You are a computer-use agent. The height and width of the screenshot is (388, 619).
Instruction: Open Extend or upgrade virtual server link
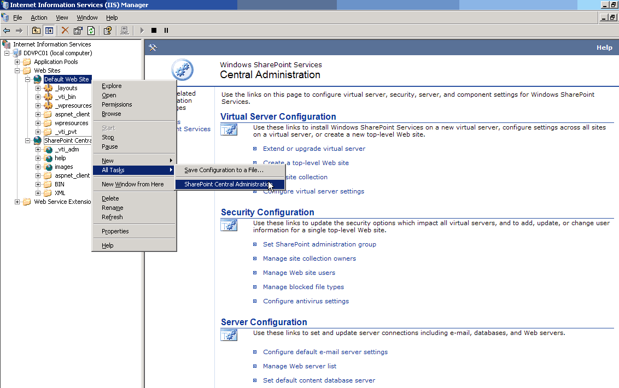click(x=314, y=149)
